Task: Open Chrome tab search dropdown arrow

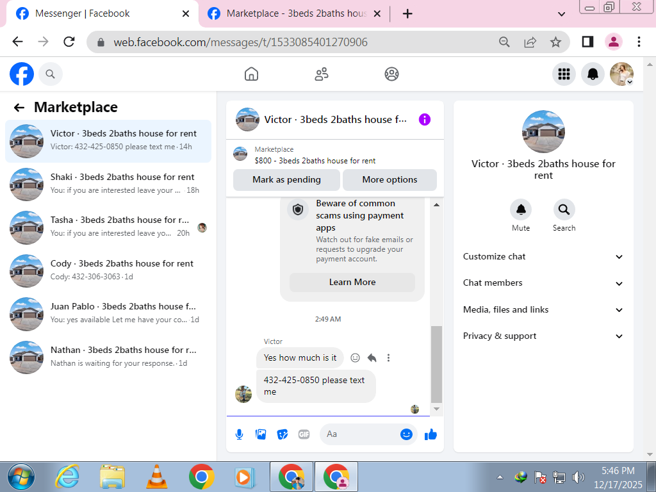Action: point(562,14)
